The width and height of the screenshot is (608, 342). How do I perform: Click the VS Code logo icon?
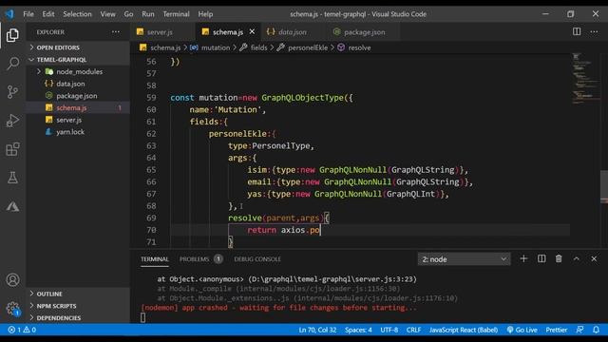9,14
